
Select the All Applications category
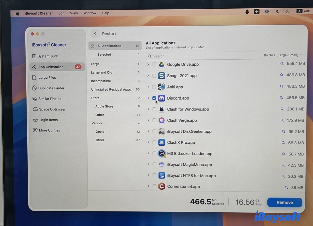point(115,46)
